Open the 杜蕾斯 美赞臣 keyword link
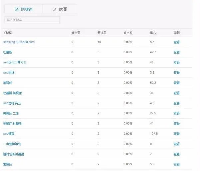Screen dimensions: 200x171 12,93
